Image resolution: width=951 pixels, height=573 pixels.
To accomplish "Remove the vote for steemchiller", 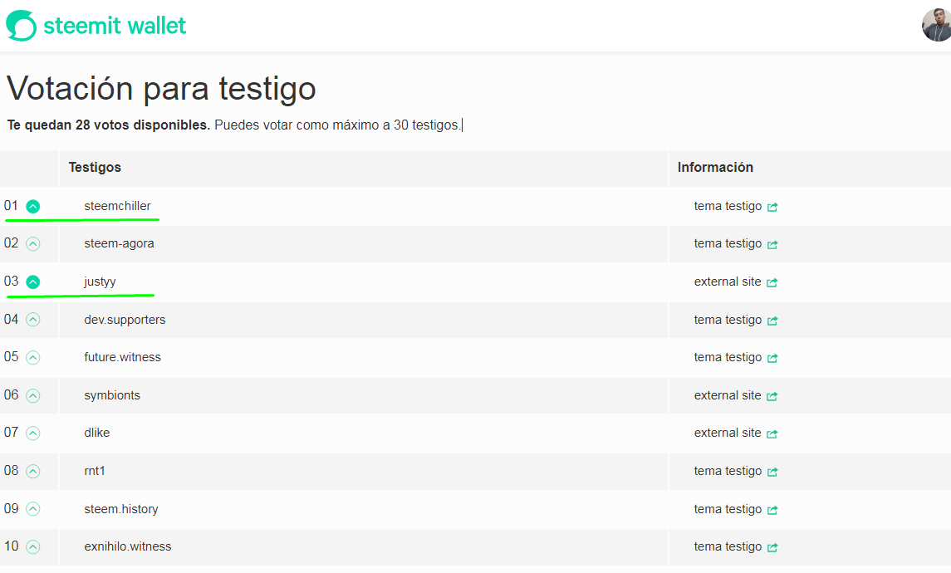I will point(33,207).
